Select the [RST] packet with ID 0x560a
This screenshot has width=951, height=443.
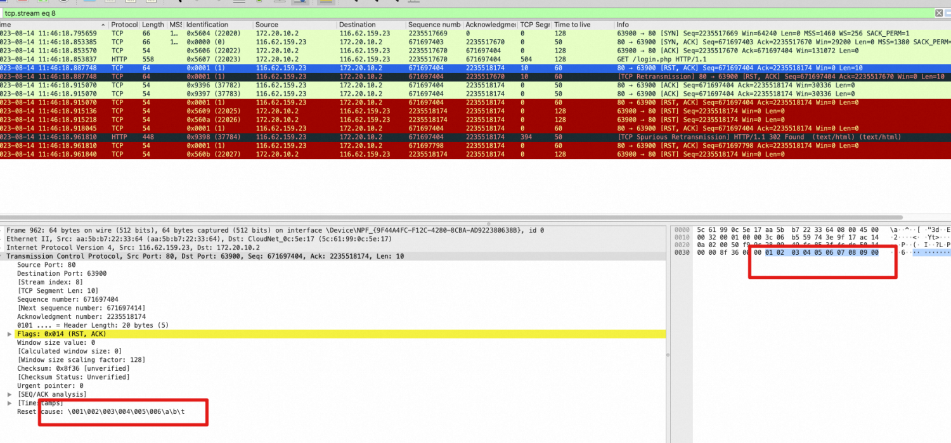pyautogui.click(x=475, y=119)
